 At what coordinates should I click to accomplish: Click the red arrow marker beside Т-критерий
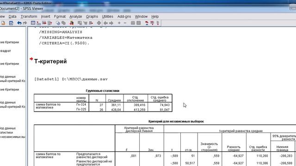tap(31, 59)
